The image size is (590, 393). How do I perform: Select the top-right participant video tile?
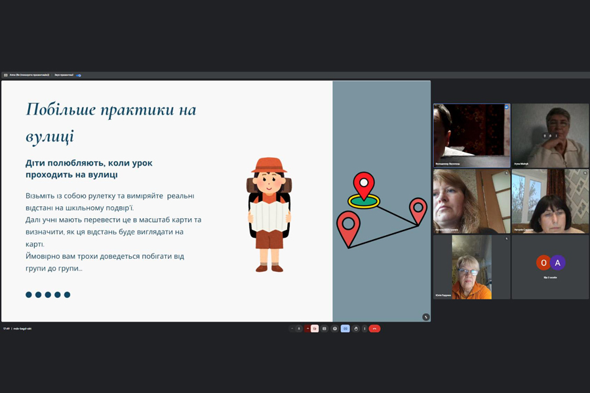(550, 136)
